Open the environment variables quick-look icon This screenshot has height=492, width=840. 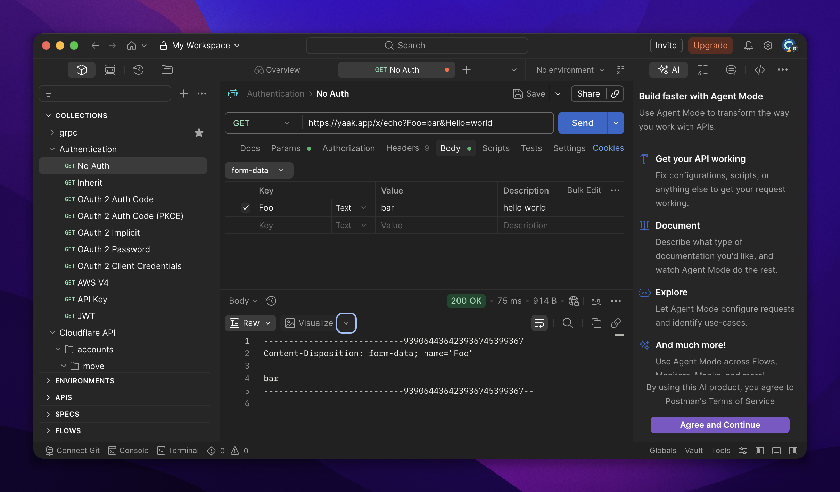tap(621, 70)
